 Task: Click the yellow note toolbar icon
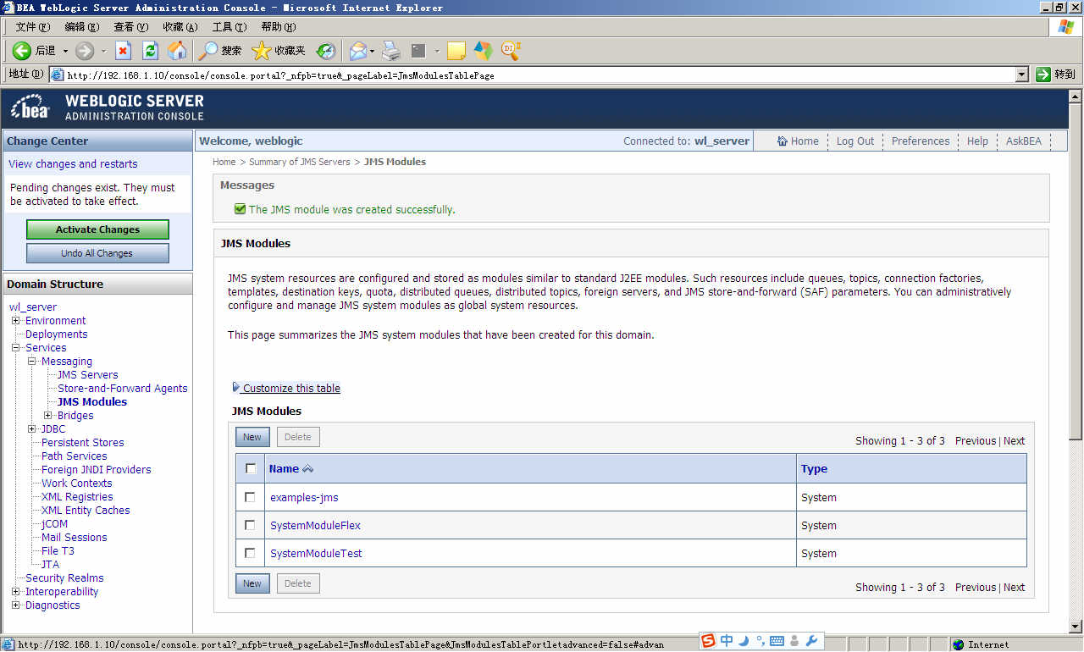[x=456, y=51]
